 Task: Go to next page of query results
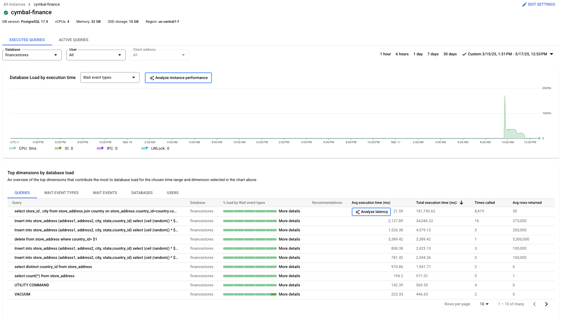tap(546, 304)
